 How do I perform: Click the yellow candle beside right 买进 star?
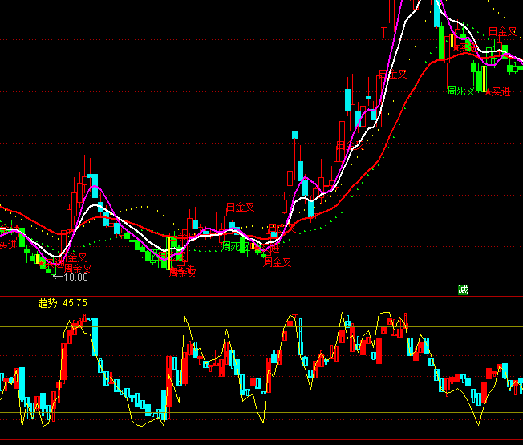click(x=483, y=79)
